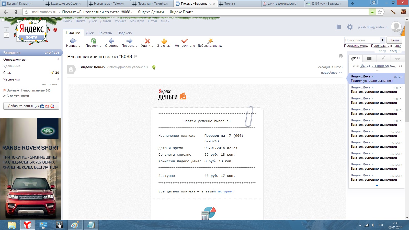Click the Написать compose icon
Image resolution: width=409 pixels, height=230 pixels.
click(73, 41)
